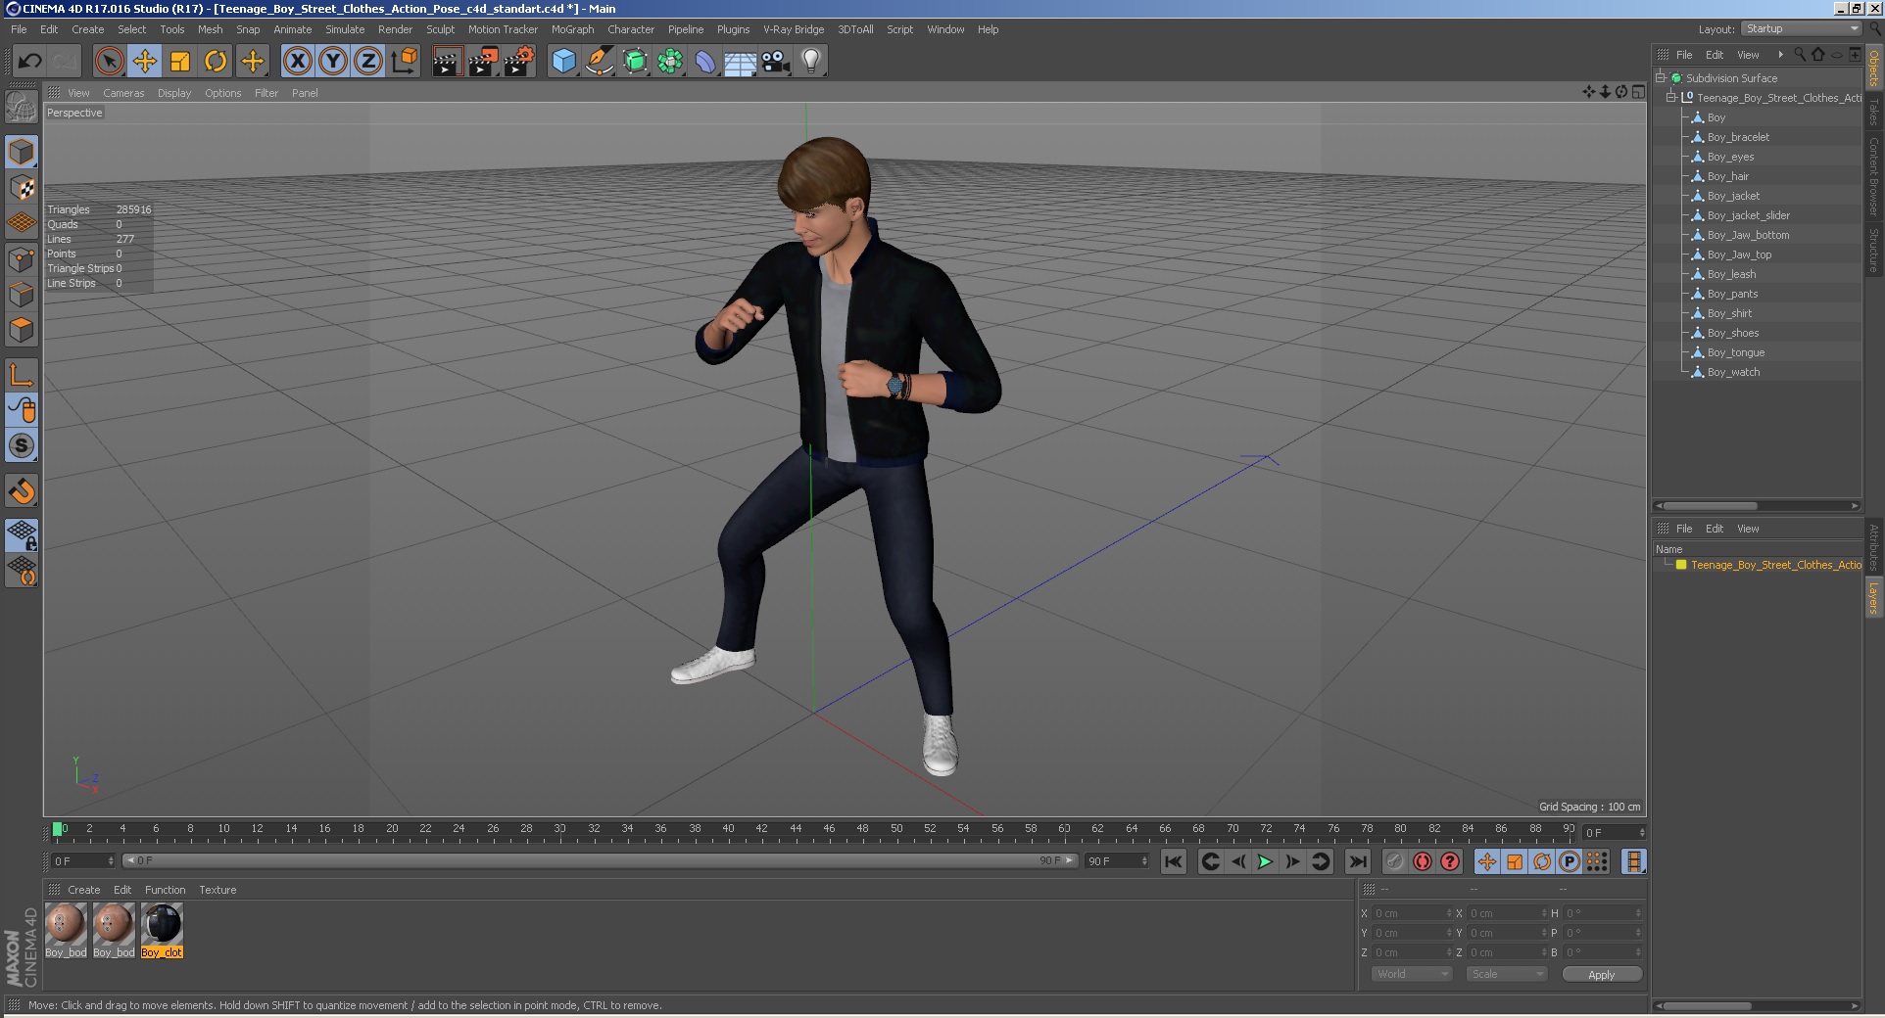The height and width of the screenshot is (1018, 1885).
Task: Collapse the Subdivision Surface tree node
Action: click(1661, 77)
